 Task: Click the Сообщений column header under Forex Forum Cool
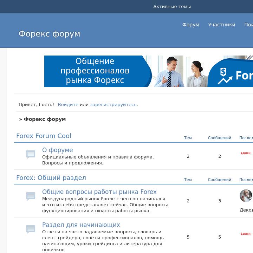[219, 138]
